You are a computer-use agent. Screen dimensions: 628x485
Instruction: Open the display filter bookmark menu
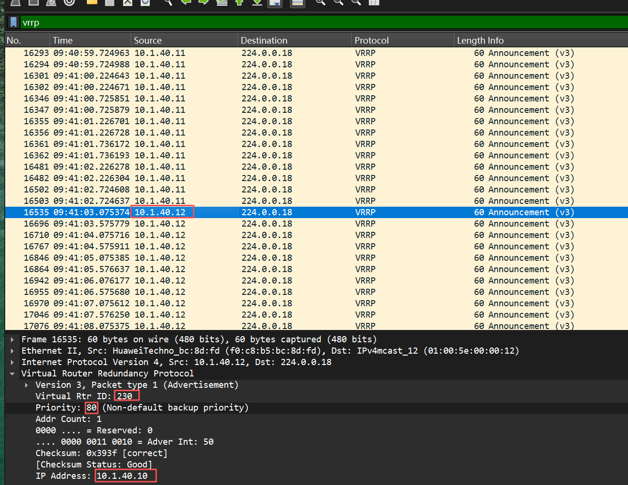(14, 22)
